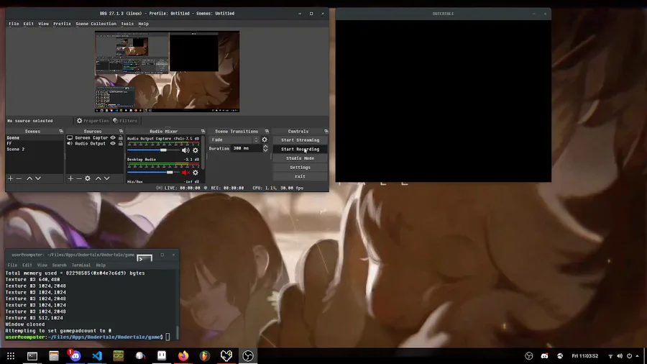This screenshot has width=647, height=364.
Task: Pop out the Controls dock
Action: pos(326,131)
